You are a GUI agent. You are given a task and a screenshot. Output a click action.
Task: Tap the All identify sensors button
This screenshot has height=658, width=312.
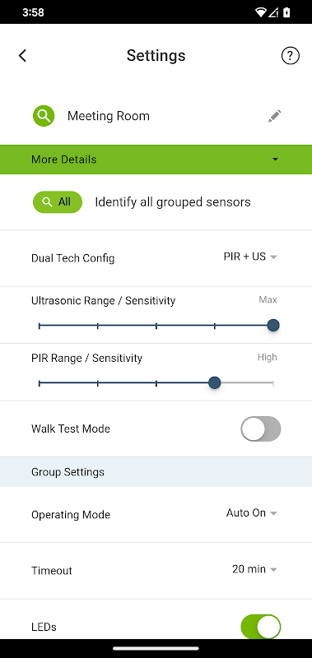click(58, 202)
